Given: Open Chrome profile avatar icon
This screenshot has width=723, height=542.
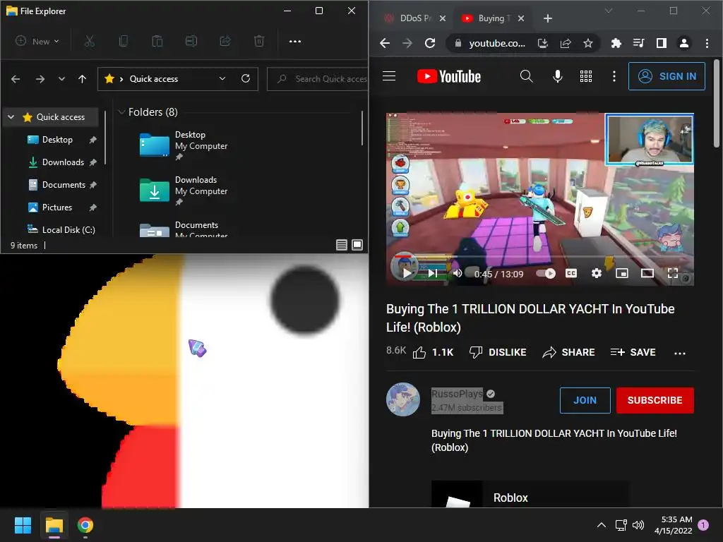Looking at the screenshot, I should click(684, 43).
